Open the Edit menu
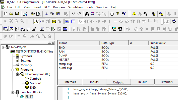The width and height of the screenshot is (178, 100). (x=18, y=7)
